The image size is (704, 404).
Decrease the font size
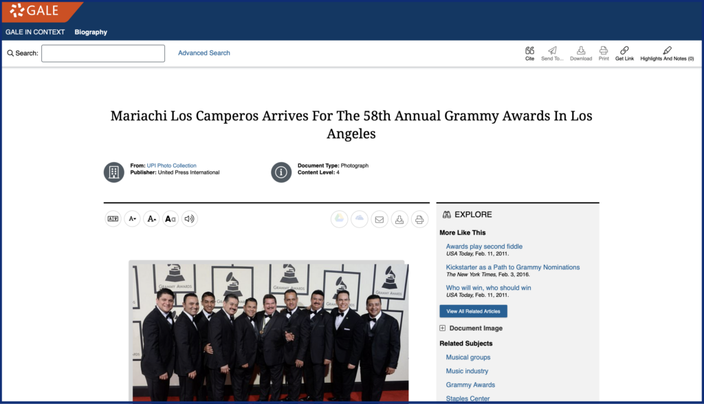pos(132,219)
